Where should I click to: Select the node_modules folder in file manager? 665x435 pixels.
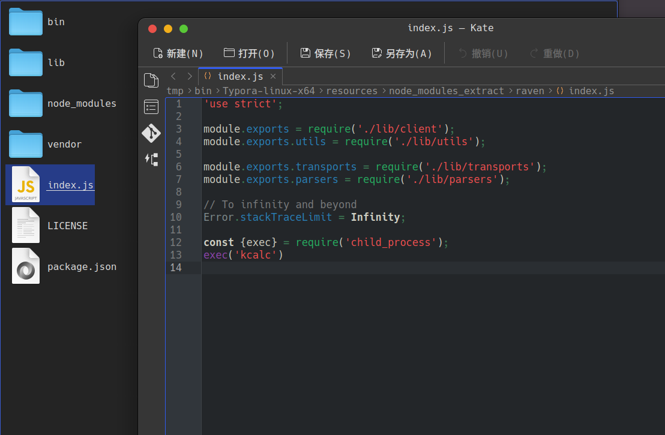(26, 103)
